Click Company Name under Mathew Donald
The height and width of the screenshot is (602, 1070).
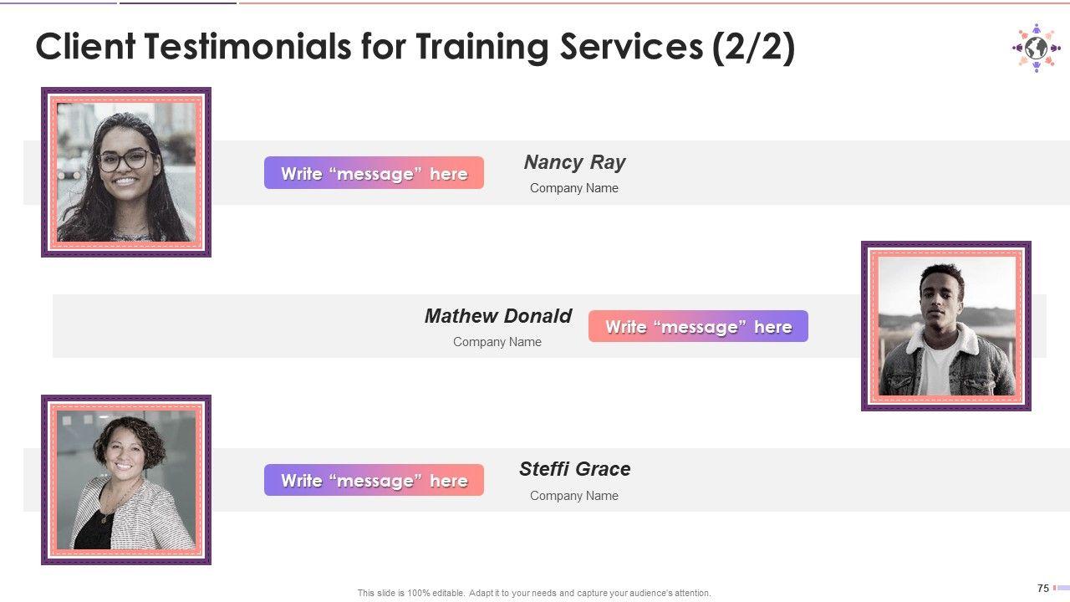coord(497,342)
